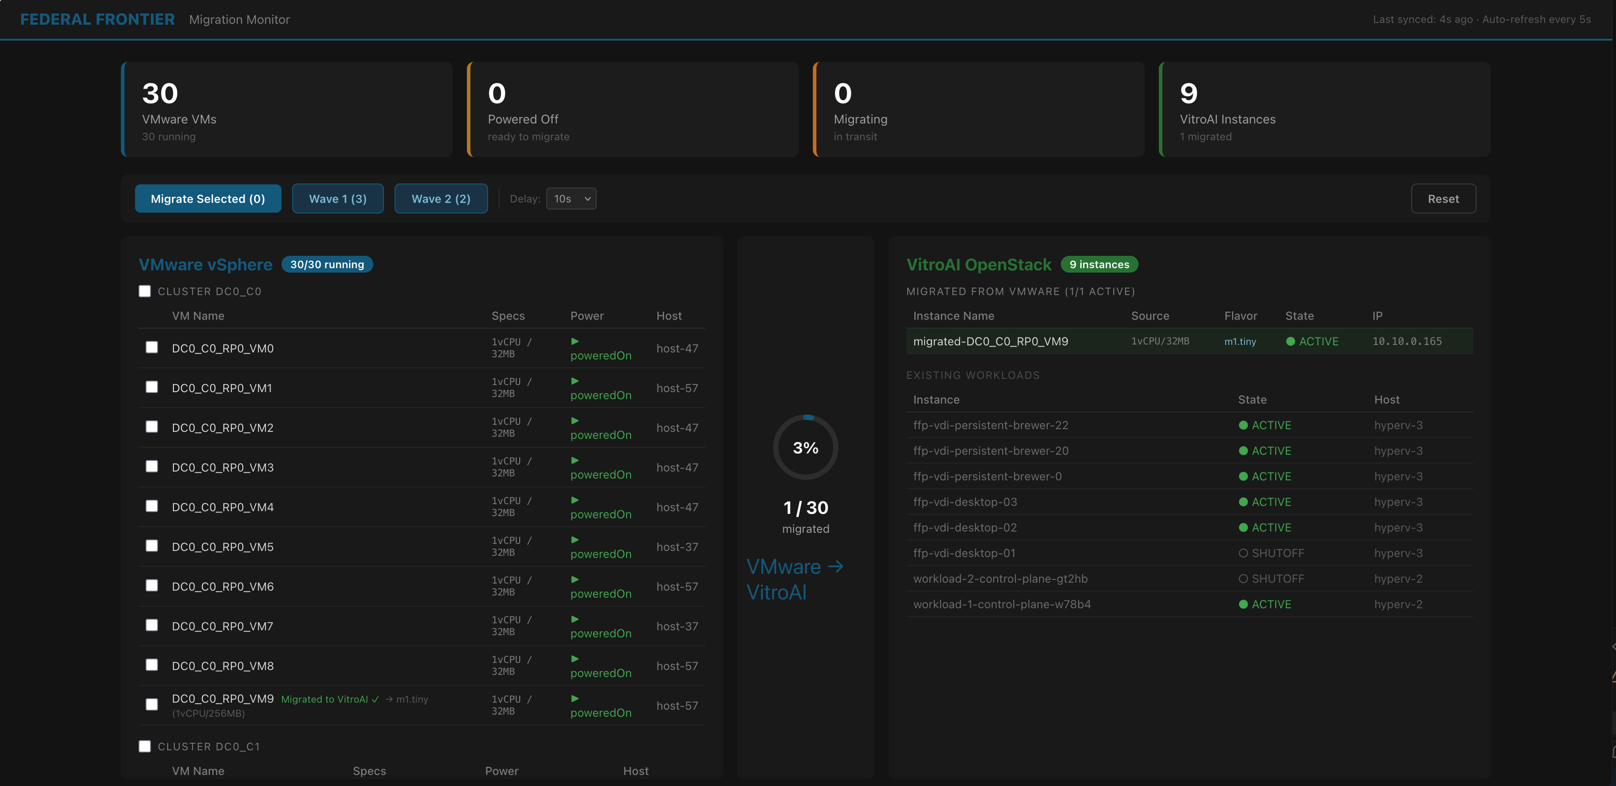Click the poweredOn play icon for DC0_C0_RP0_VM4
1616x786 pixels.
[575, 500]
